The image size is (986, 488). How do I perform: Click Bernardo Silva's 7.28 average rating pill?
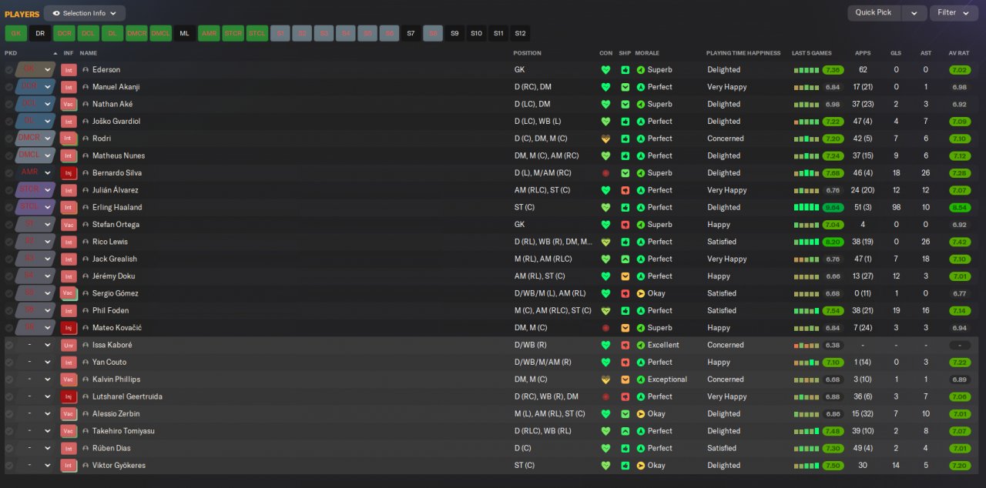959,173
